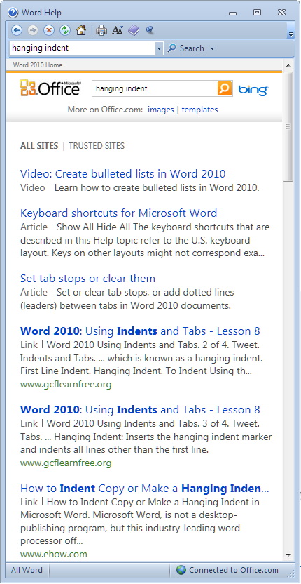The width and height of the screenshot is (301, 584).
Task: Open the images link on Office.com
Action: click(161, 109)
